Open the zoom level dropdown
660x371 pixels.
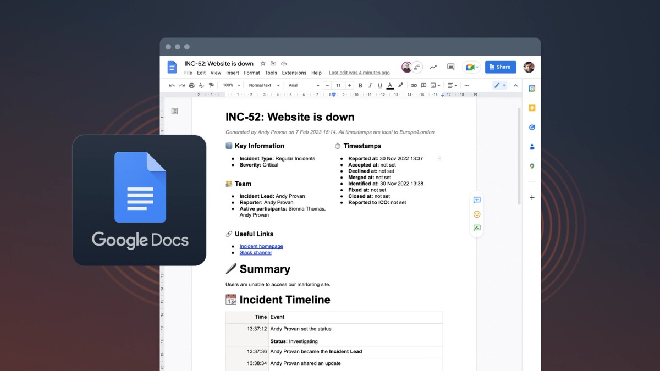point(232,85)
